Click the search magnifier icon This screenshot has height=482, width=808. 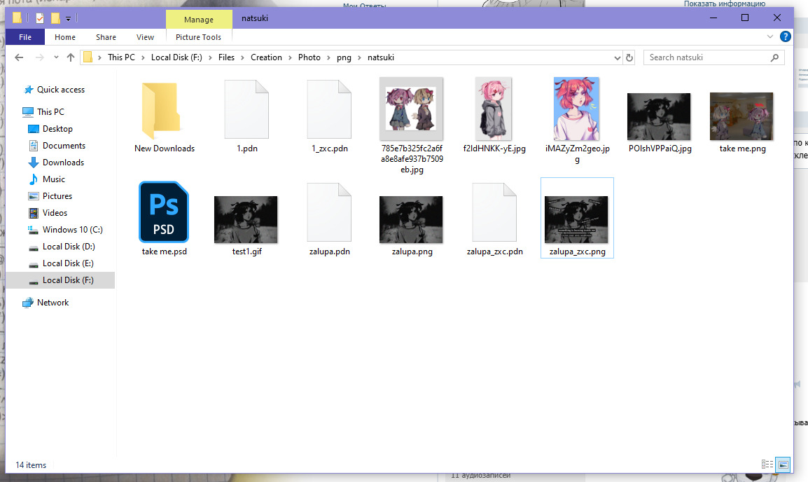[774, 57]
